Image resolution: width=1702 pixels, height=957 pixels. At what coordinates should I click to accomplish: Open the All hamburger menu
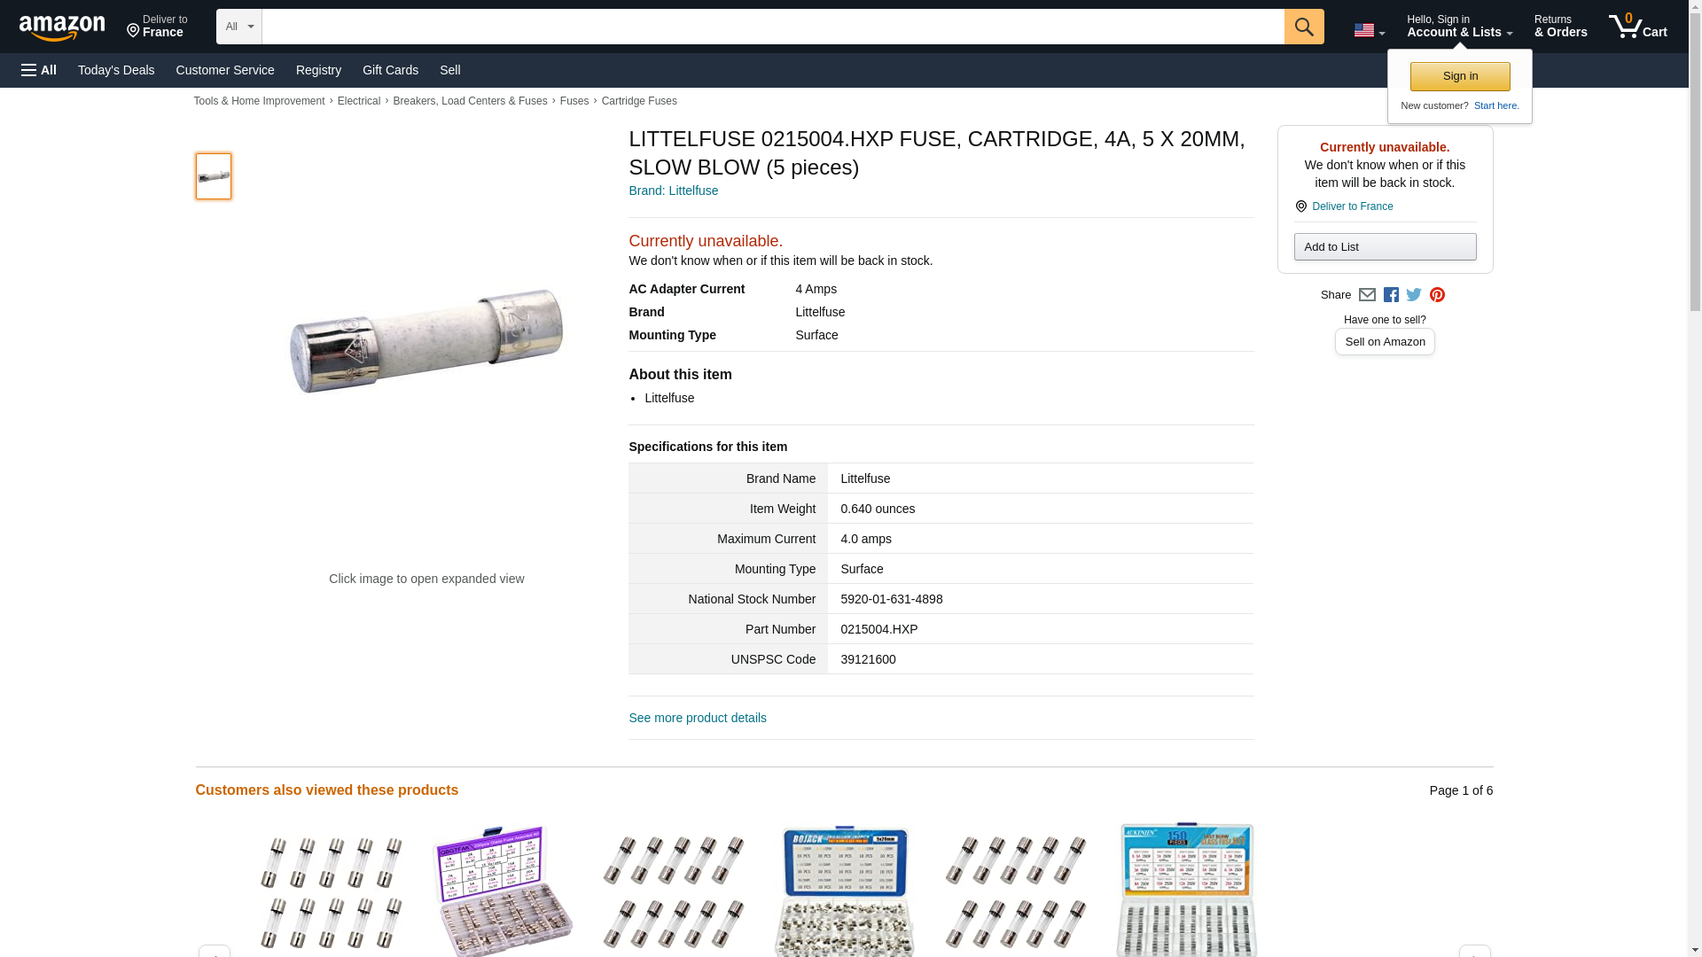point(39,70)
